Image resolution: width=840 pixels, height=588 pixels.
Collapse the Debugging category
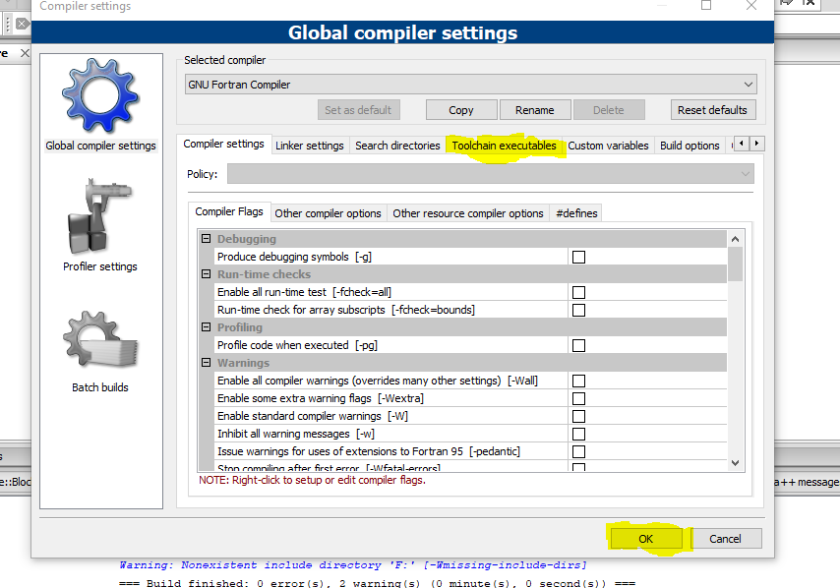tap(206, 239)
